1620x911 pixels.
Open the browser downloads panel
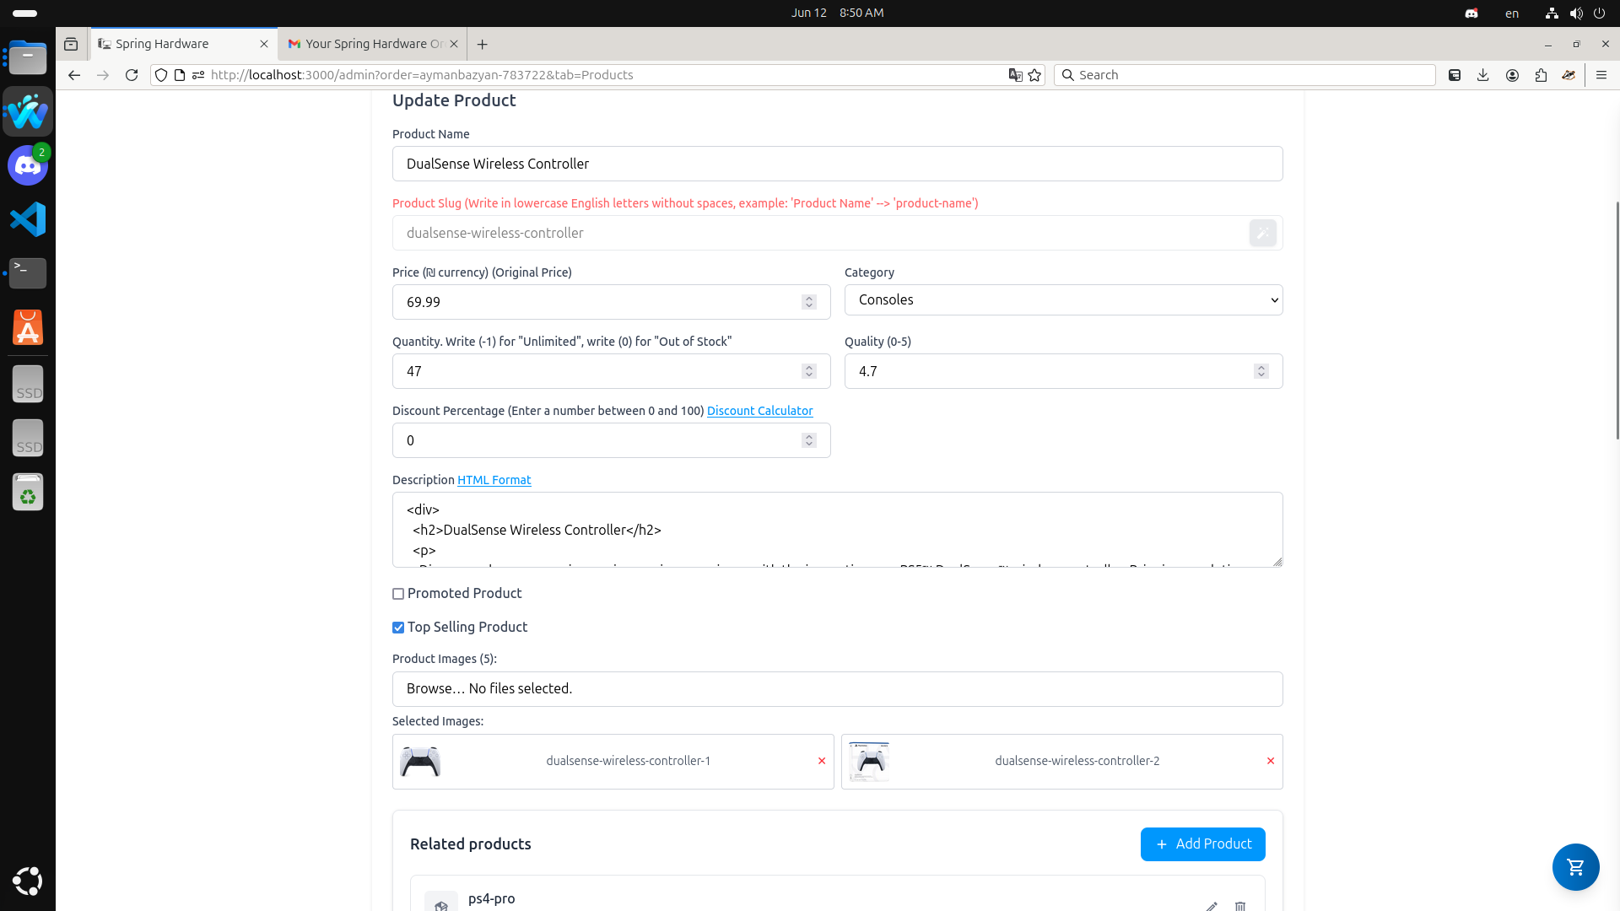[x=1483, y=75]
